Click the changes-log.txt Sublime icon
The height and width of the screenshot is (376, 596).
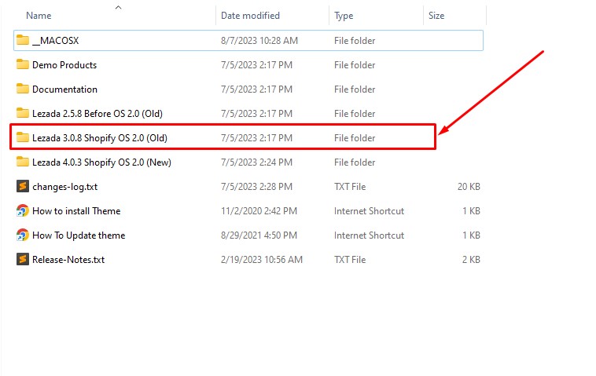coord(23,186)
